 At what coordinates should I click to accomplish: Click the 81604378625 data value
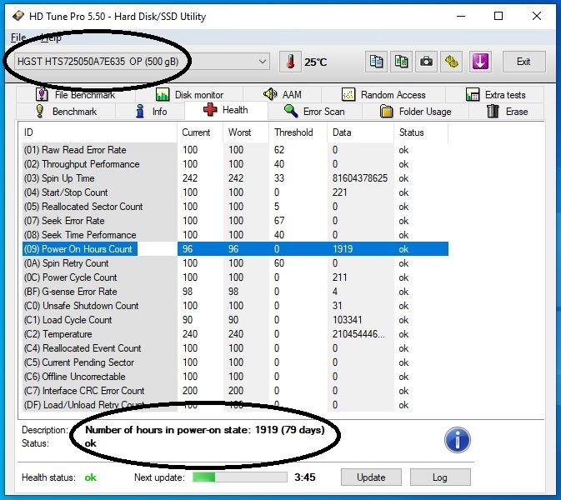click(x=360, y=178)
